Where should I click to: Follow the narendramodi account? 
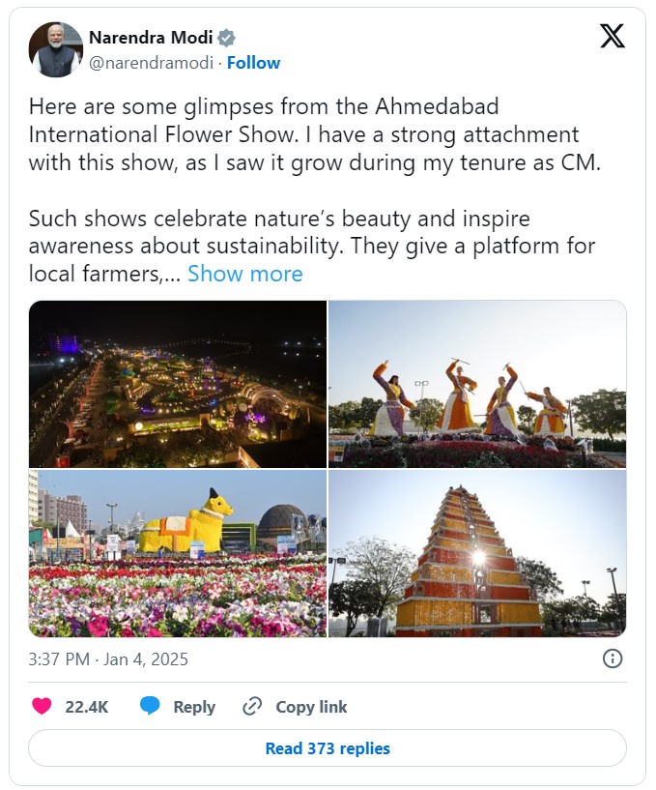tap(253, 63)
